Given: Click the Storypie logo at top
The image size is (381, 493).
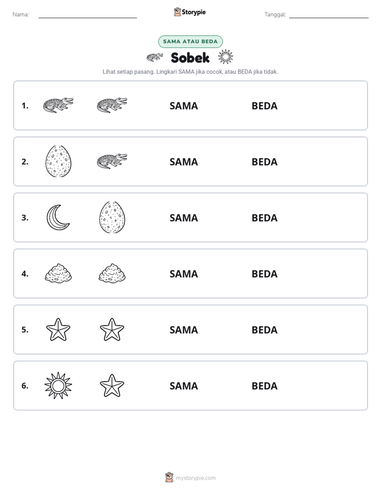Looking at the screenshot, I should click(x=189, y=12).
